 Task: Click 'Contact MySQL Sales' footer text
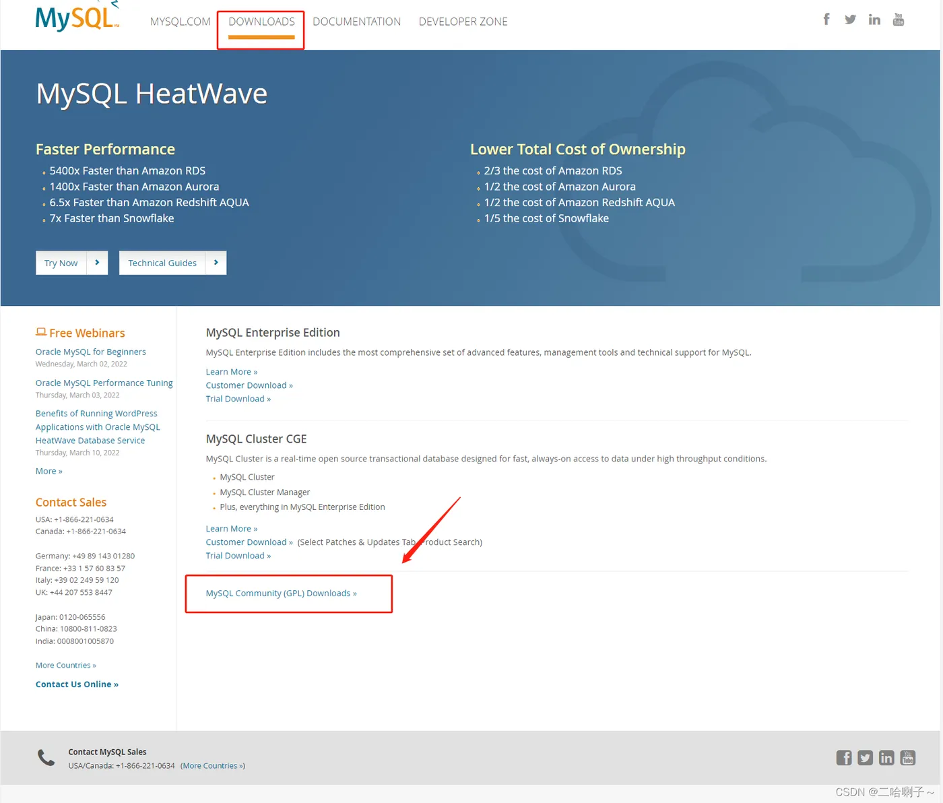tap(107, 752)
